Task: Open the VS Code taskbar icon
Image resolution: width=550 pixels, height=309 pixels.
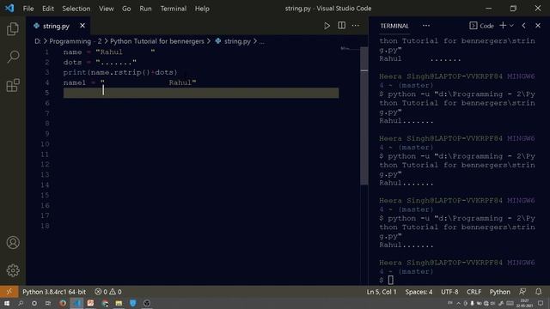Action: [76, 303]
